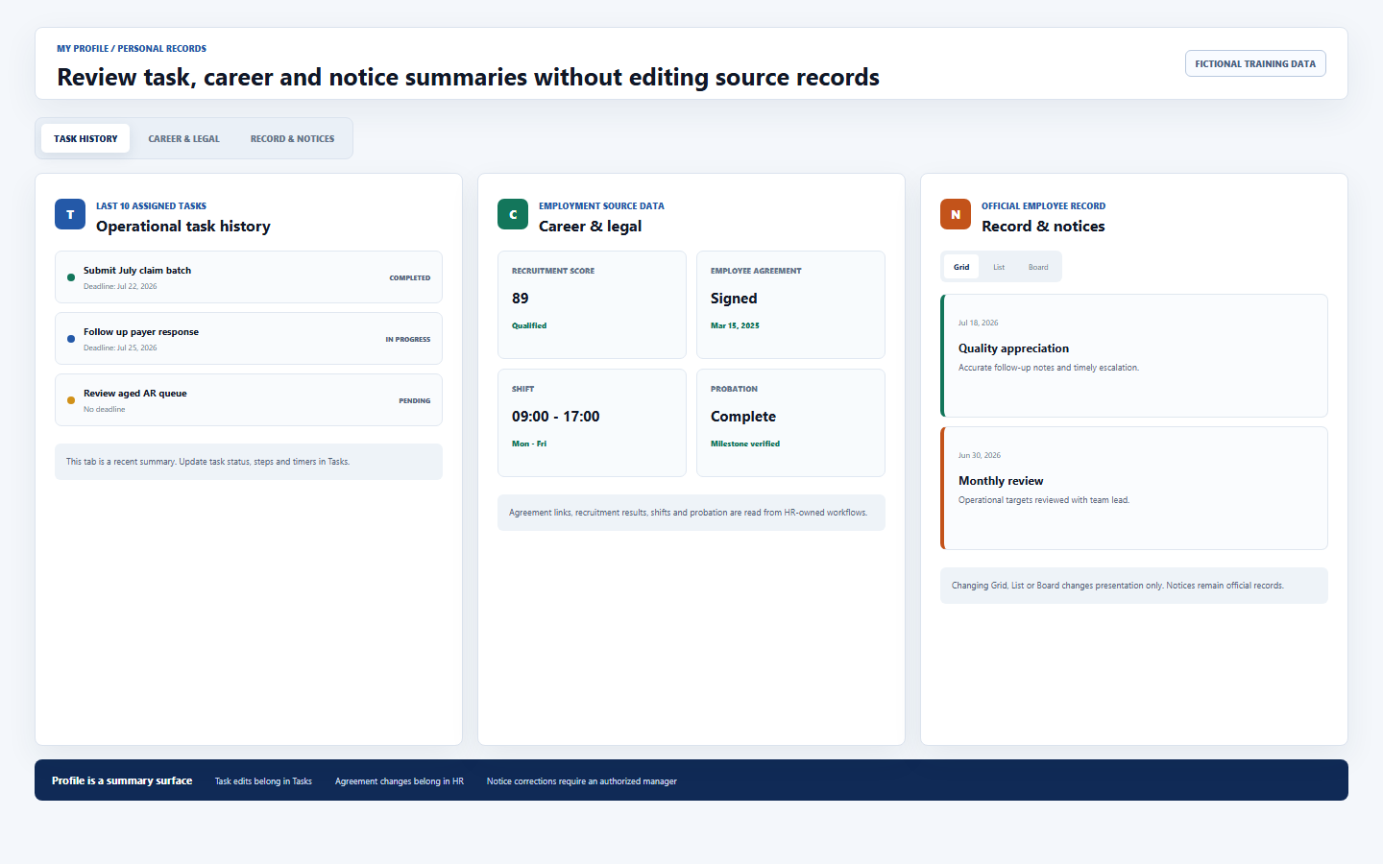This screenshot has height=864, width=1383.
Task: Click the 'Jul 18, 2026' notice date
Action: (x=978, y=323)
